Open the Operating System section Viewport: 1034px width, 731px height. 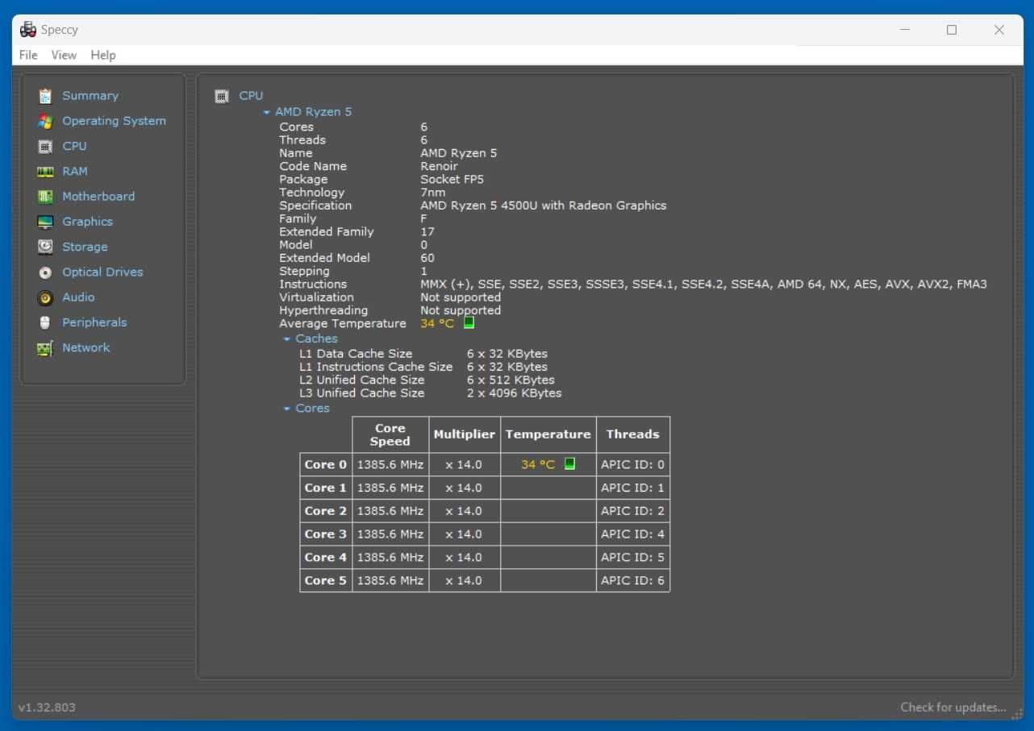[114, 121]
